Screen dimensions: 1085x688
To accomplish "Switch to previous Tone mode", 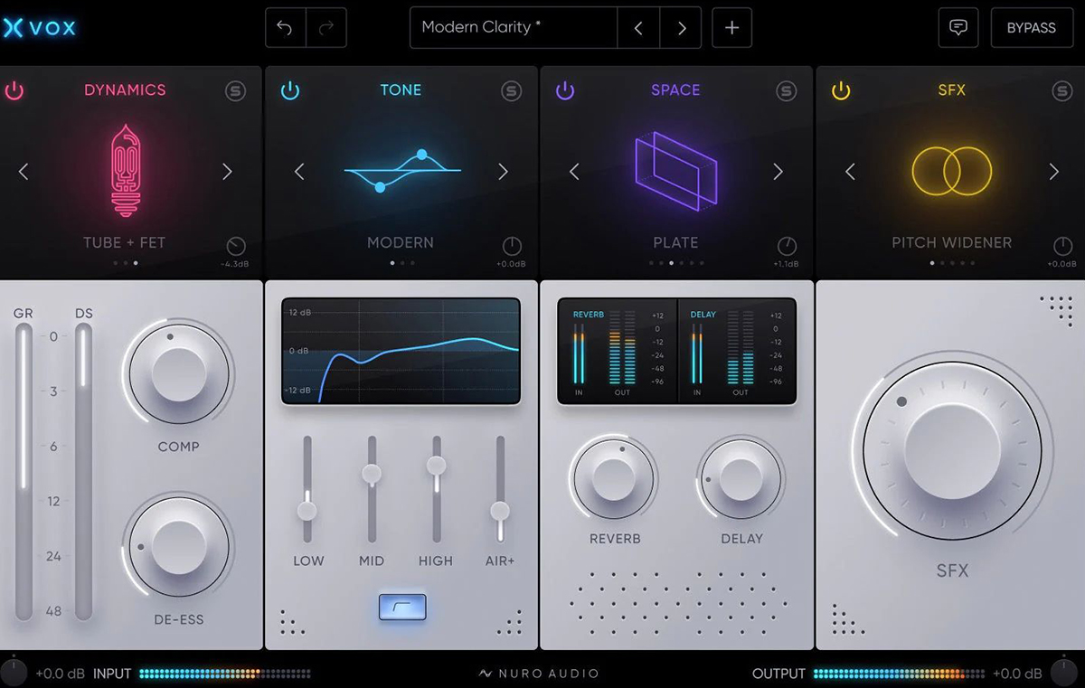I will coord(299,172).
